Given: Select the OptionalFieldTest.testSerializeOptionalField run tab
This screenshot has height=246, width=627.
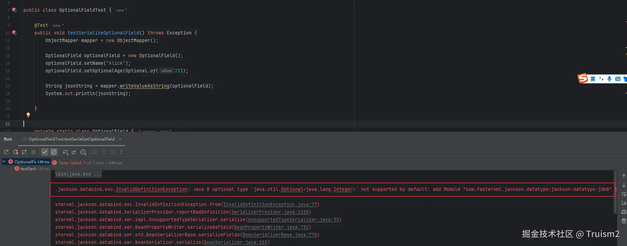Looking at the screenshot, I should [x=71, y=139].
